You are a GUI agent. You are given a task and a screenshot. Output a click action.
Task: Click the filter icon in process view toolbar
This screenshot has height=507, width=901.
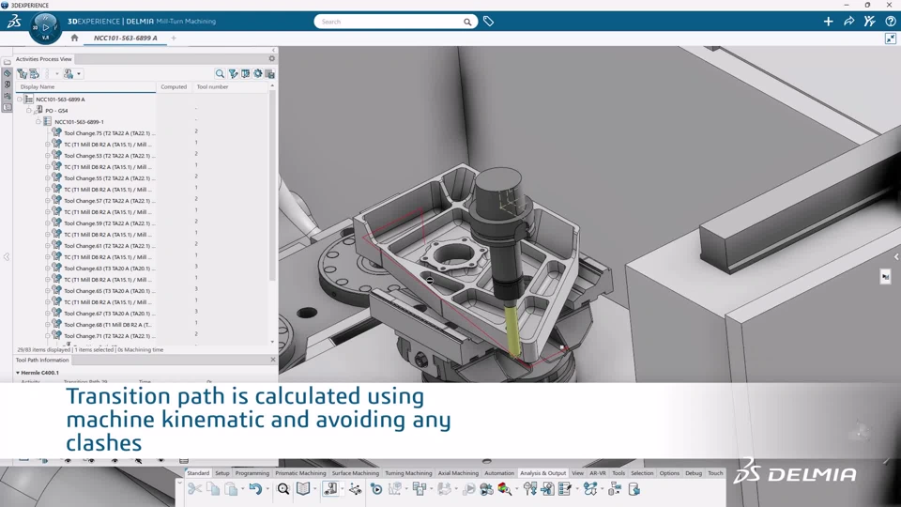pyautogui.click(x=233, y=73)
